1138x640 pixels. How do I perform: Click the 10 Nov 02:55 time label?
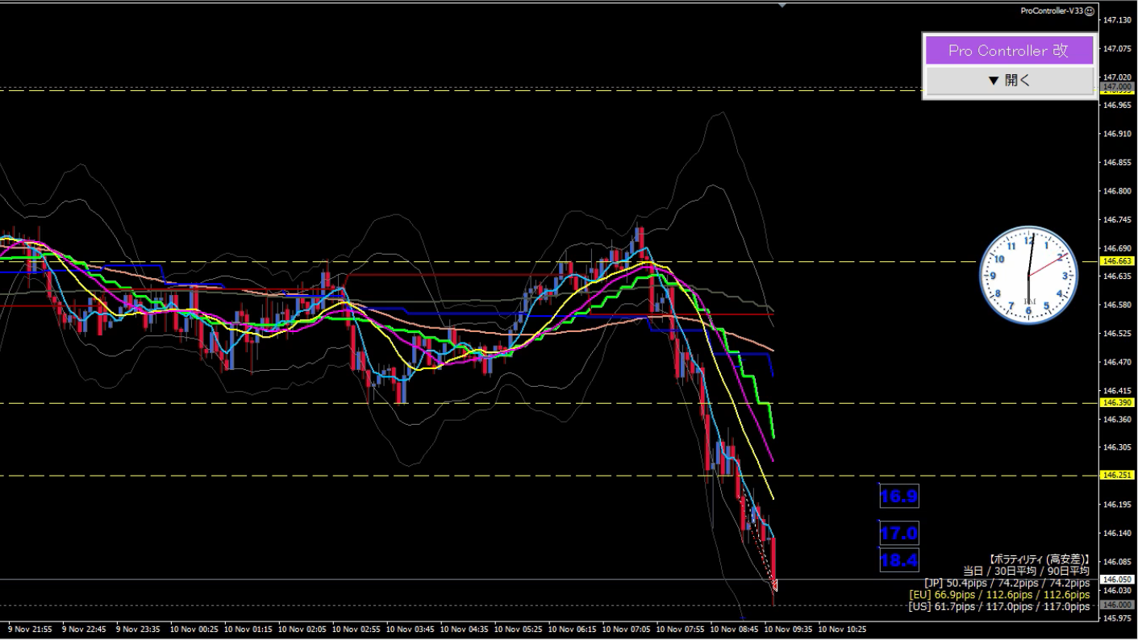[356, 629]
